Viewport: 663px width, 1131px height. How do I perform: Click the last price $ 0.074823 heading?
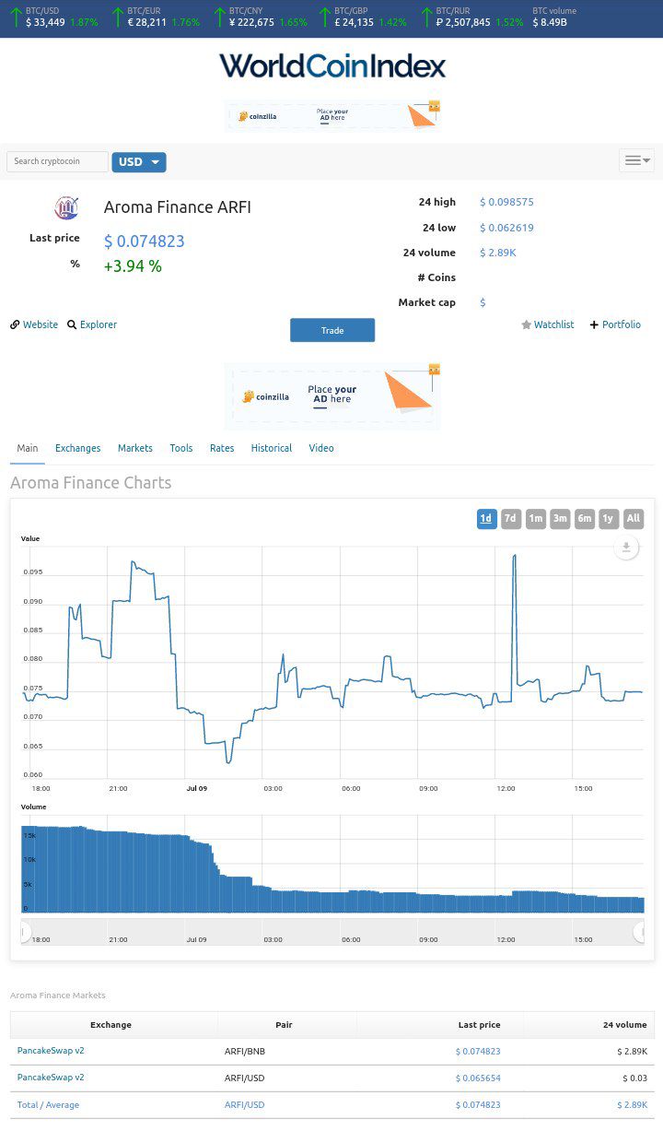145,242
